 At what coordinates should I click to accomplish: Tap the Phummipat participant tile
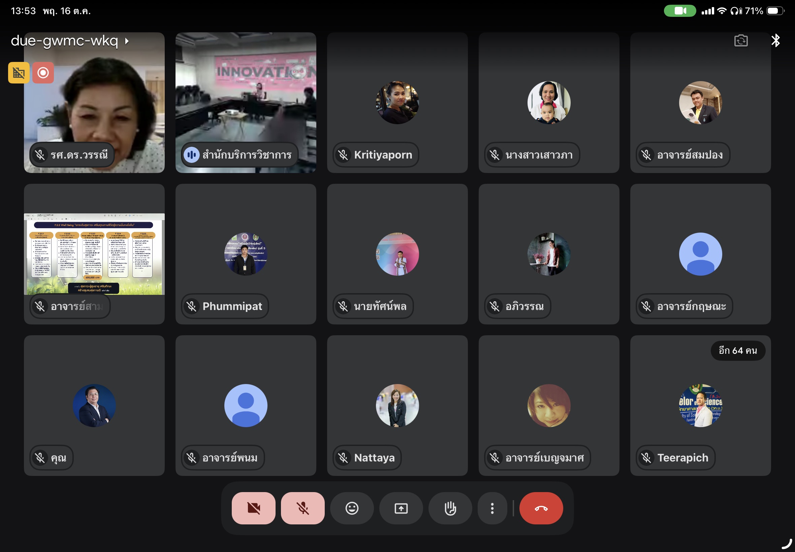tap(245, 254)
